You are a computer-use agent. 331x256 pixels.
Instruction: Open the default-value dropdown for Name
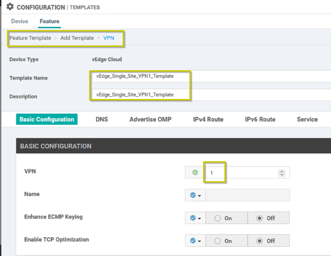[195, 195]
